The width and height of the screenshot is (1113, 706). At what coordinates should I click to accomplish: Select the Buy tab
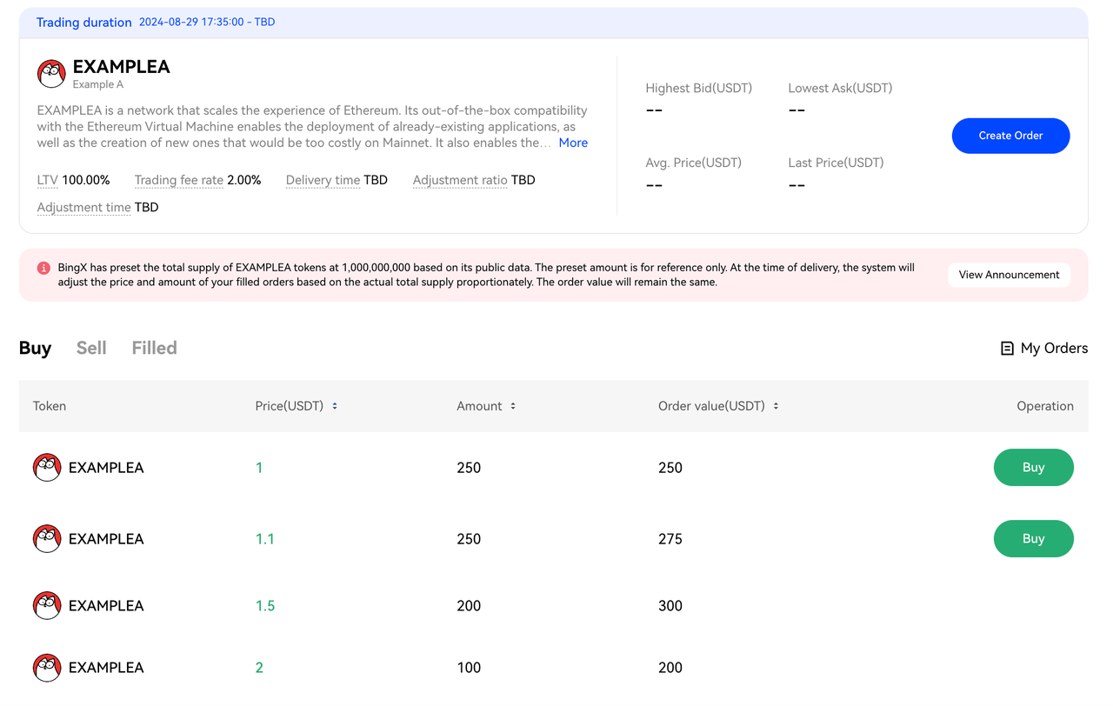35,348
